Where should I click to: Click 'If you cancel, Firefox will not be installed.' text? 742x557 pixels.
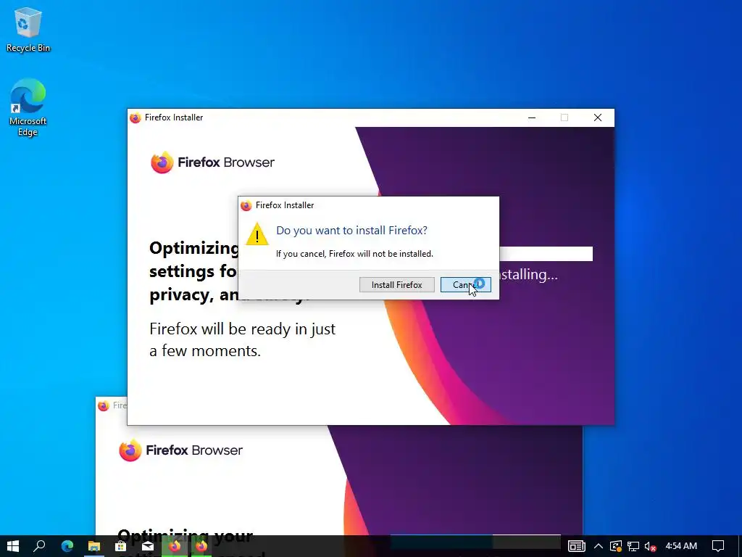[x=354, y=254]
